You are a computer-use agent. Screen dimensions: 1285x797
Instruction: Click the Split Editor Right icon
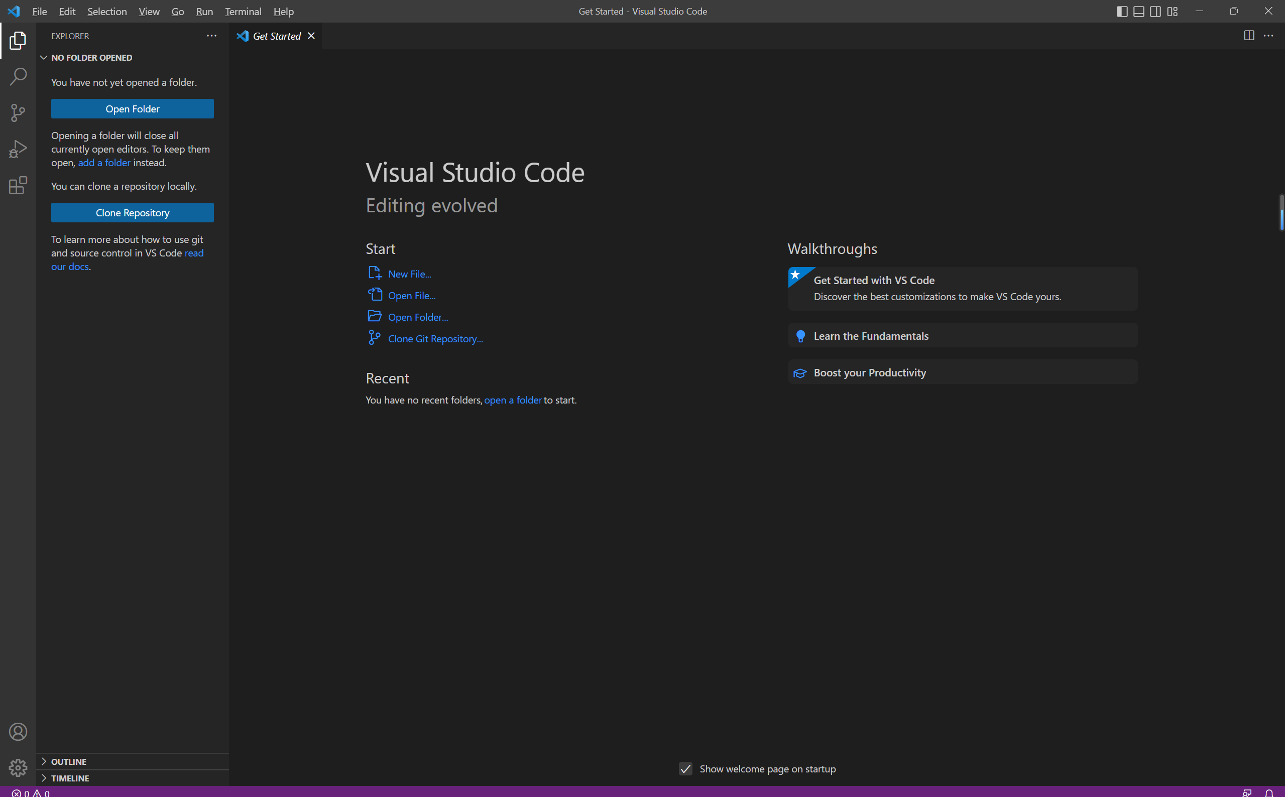1249,36
